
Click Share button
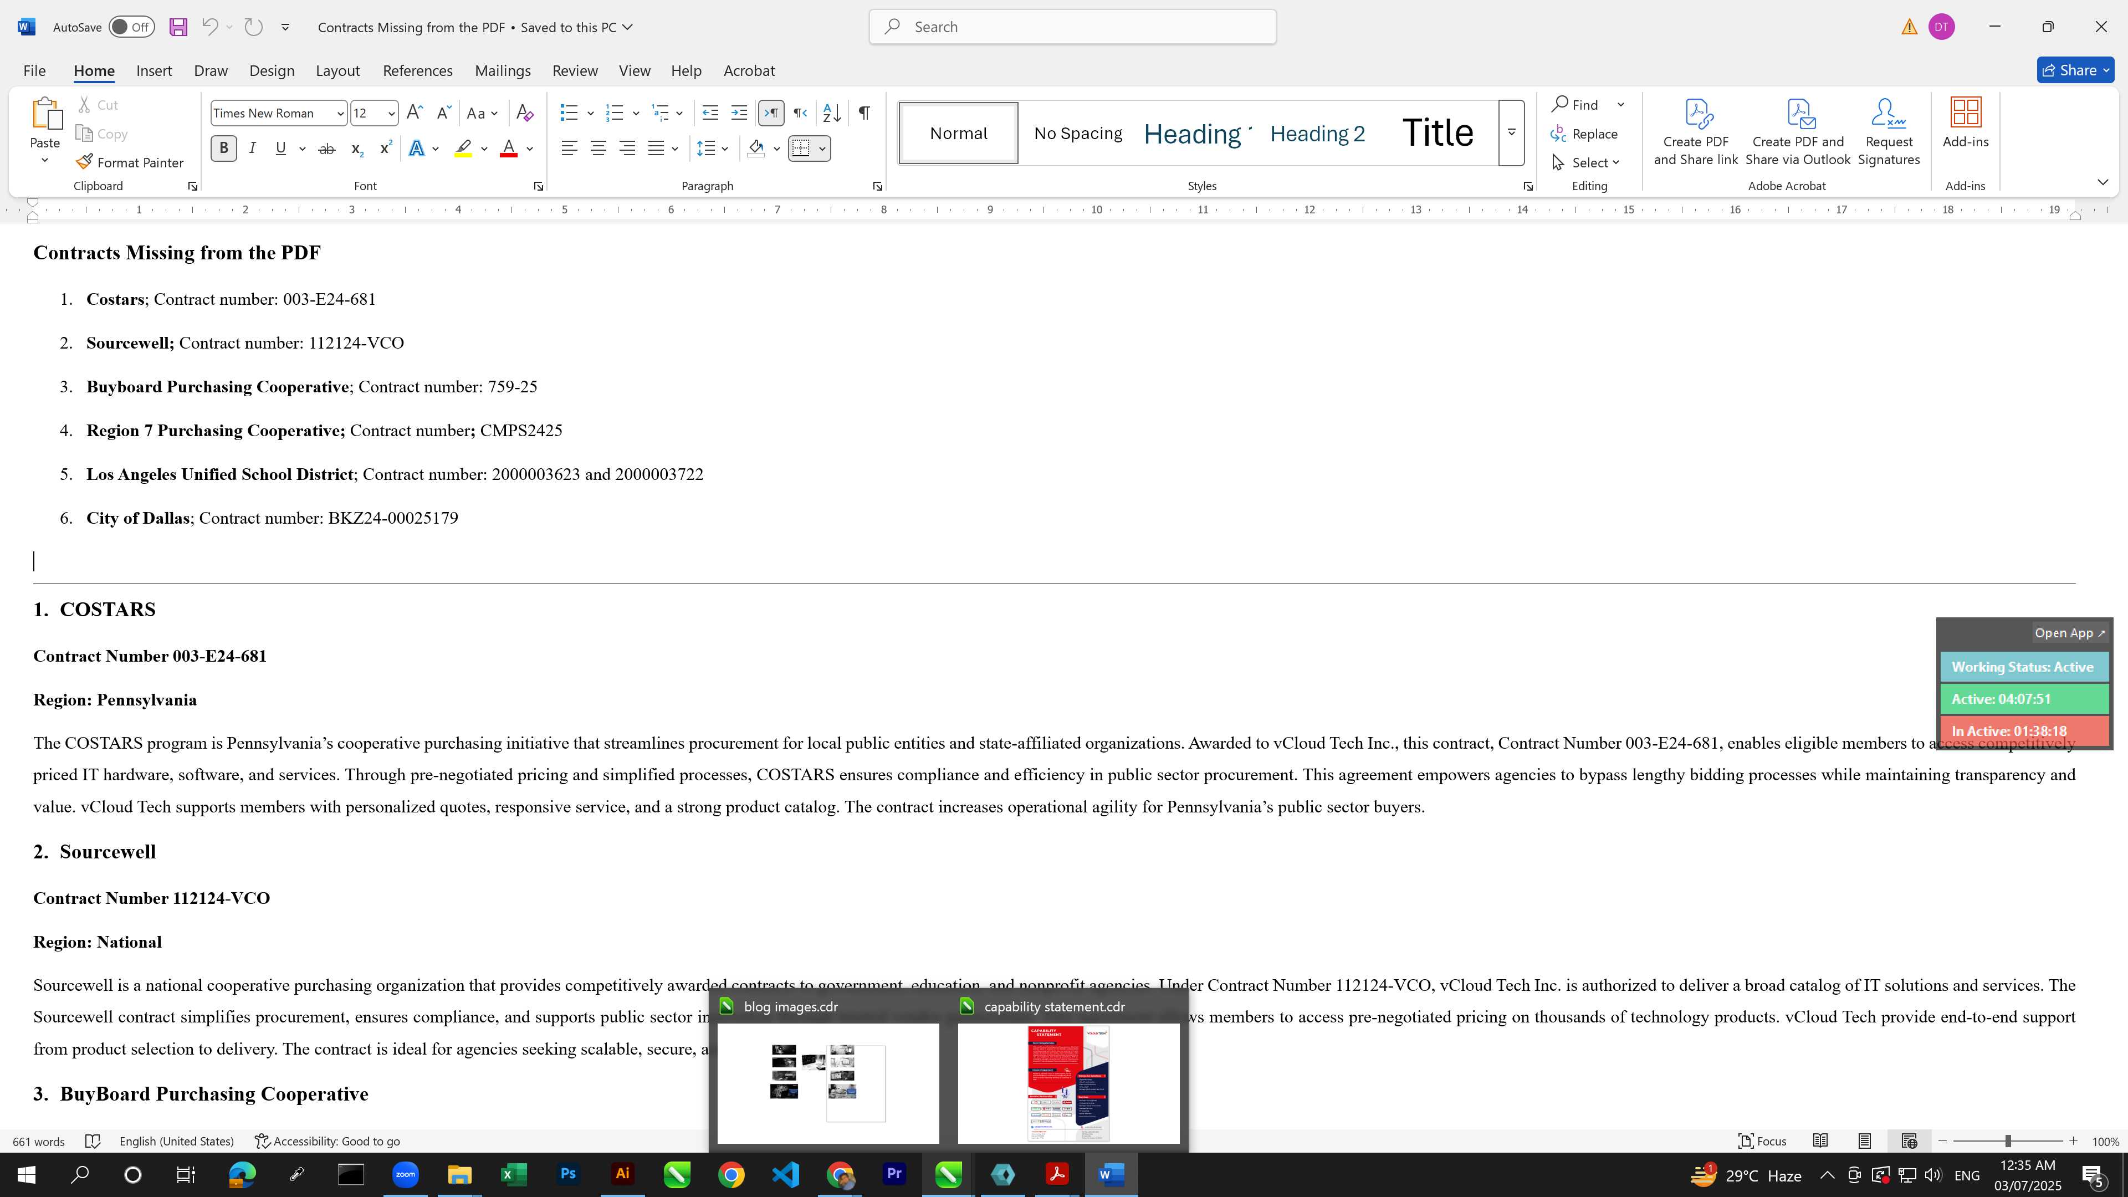2075,70
